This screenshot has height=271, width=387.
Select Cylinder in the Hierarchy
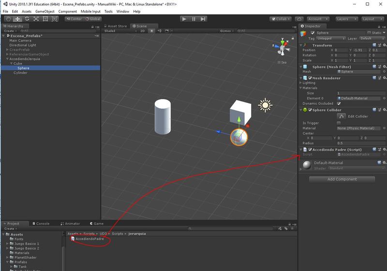click(20, 72)
